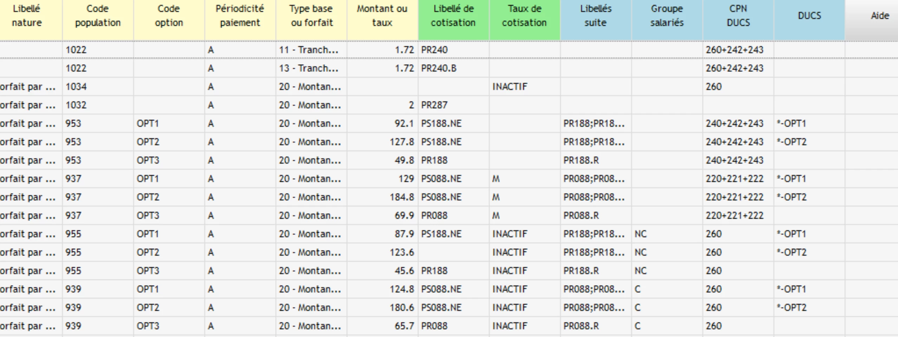The height and width of the screenshot is (337, 898).
Task: Select population code 1032 cell
Action: (x=98, y=105)
